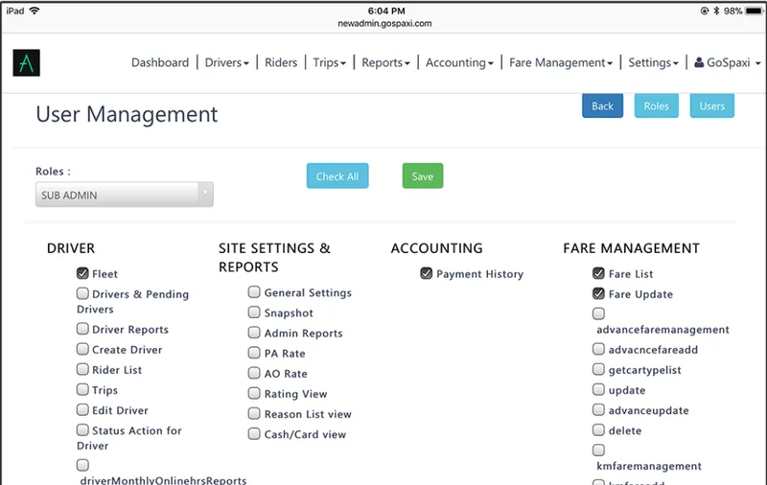The width and height of the screenshot is (767, 485).
Task: Tap the orientation lock status icon
Action: (705, 11)
